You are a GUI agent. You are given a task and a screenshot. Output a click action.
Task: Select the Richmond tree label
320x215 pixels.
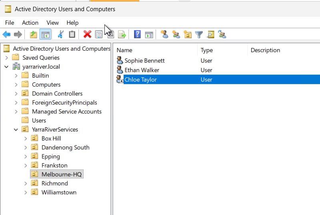[55, 183]
